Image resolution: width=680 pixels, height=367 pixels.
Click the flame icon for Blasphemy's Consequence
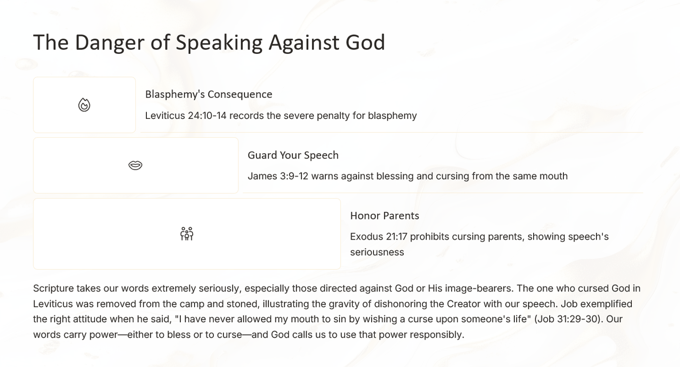point(84,105)
